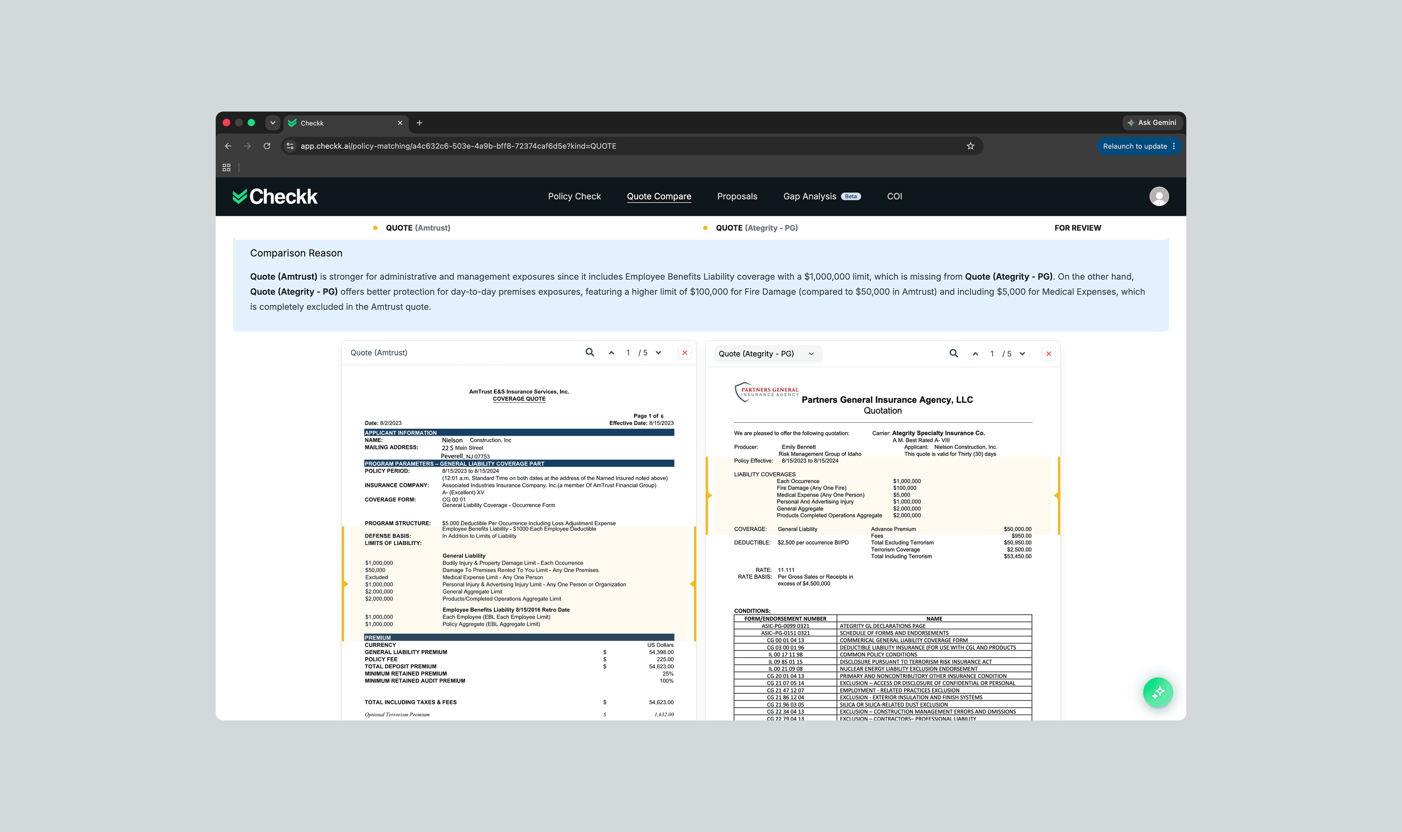The width and height of the screenshot is (1402, 832).
Task: Select the Quote Compare tab
Action: 659,196
